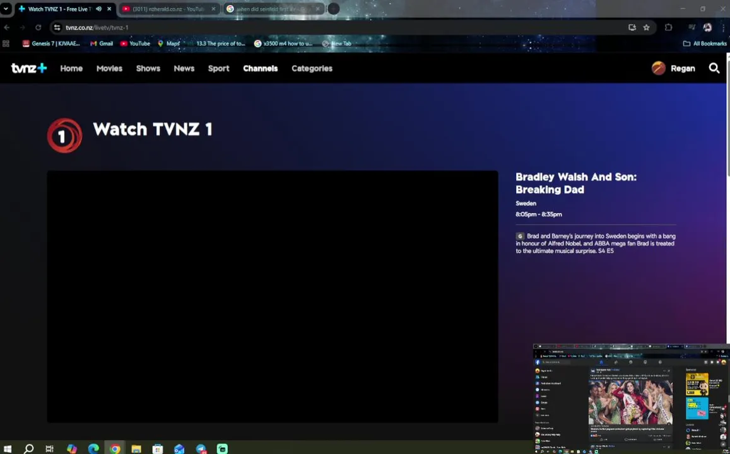Open File Explorer from taskbar

click(136, 449)
